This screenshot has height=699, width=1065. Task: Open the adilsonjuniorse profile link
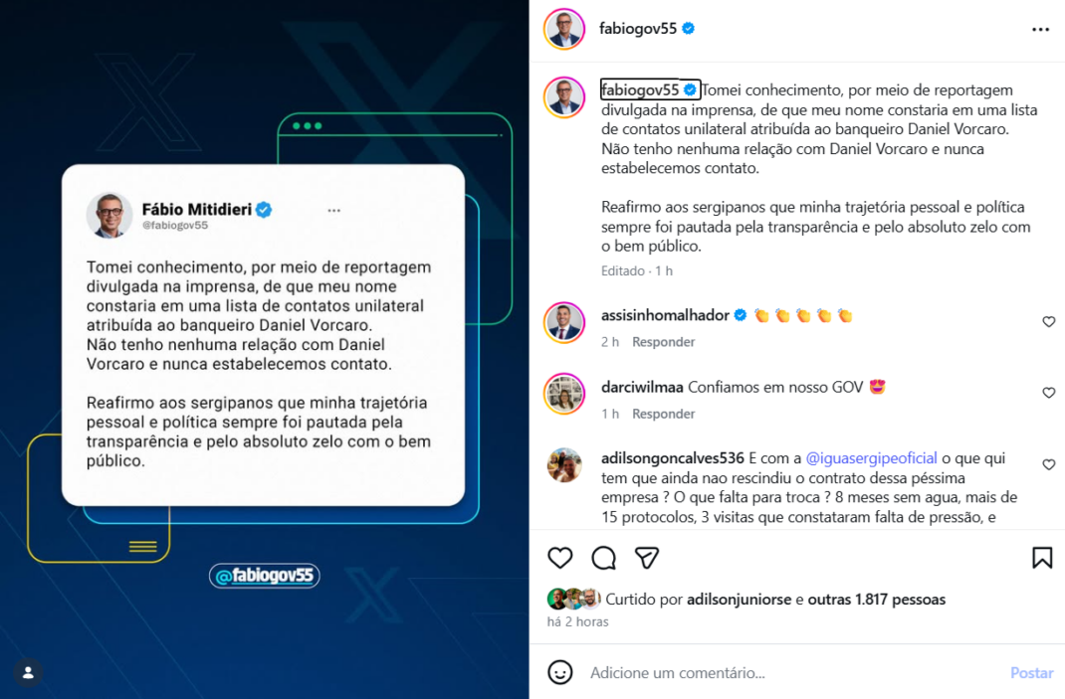click(x=739, y=600)
